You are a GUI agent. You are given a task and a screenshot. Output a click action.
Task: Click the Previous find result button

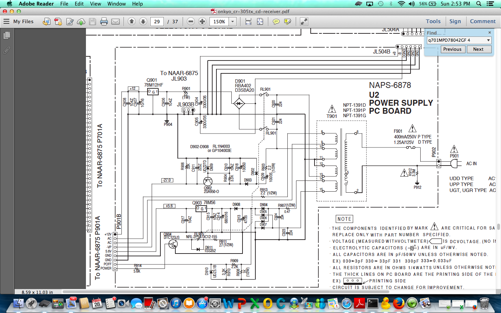[x=452, y=49]
